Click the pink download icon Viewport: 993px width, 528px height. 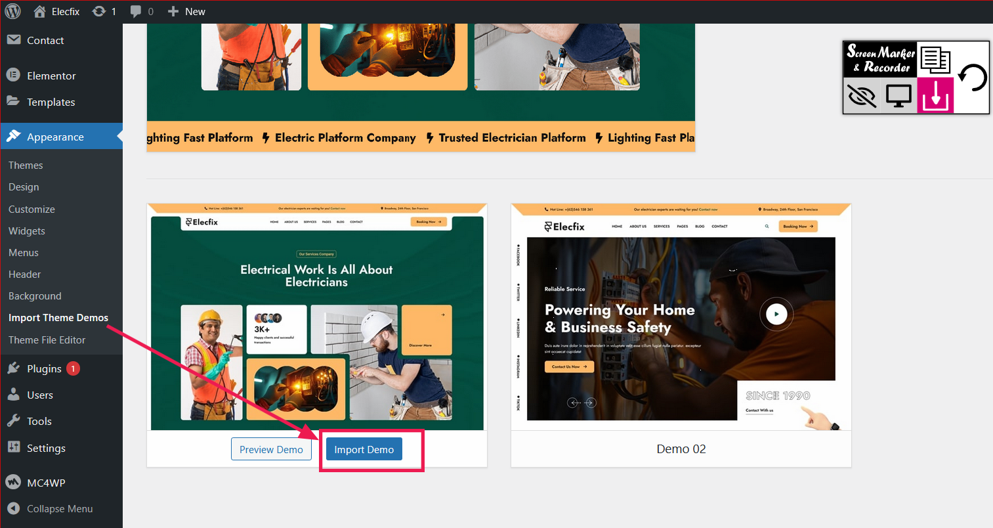tap(935, 96)
